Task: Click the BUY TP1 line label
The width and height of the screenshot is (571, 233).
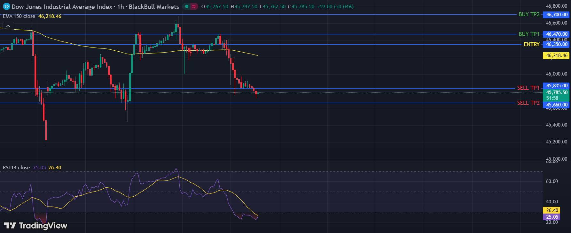Action: 529,34
